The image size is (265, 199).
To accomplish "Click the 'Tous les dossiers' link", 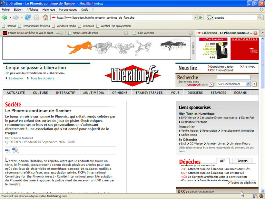I will click(42, 78).
